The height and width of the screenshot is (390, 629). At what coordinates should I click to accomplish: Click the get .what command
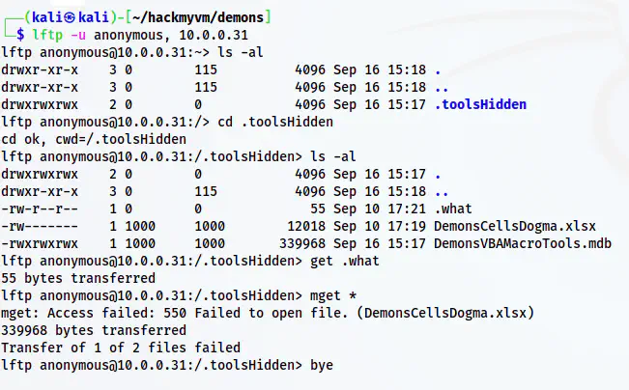[346, 261]
